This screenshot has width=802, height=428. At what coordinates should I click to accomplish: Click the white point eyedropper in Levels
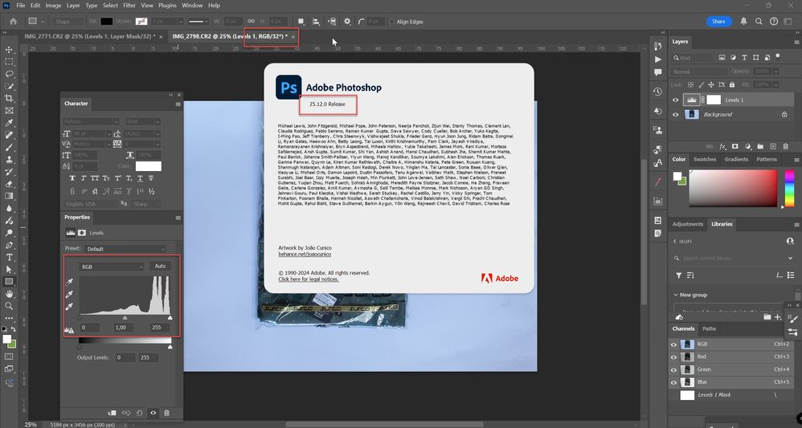(x=69, y=308)
